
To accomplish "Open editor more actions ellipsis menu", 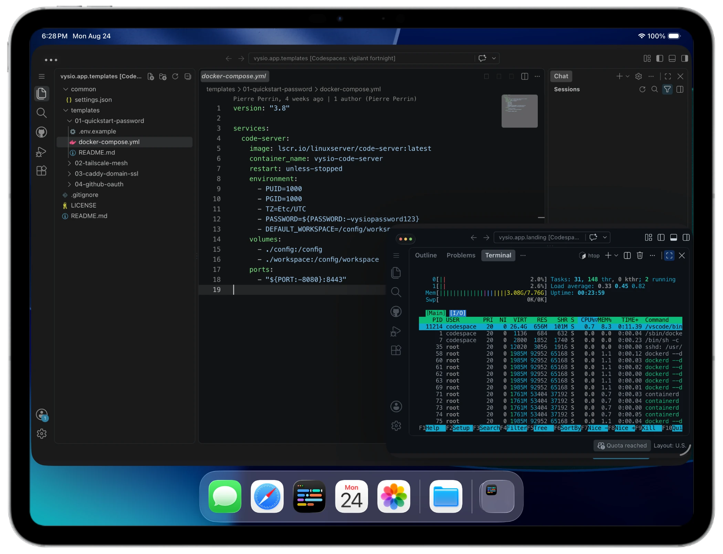I will tap(537, 76).
